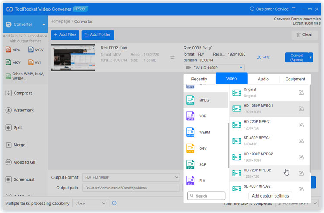
Task: Select HD 1080P MPEG2 preset
Action: (x=270, y=157)
